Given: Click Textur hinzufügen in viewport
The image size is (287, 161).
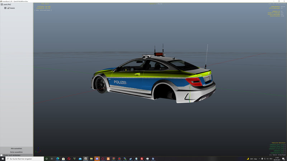Looking at the screenshot, I should point(277,155).
